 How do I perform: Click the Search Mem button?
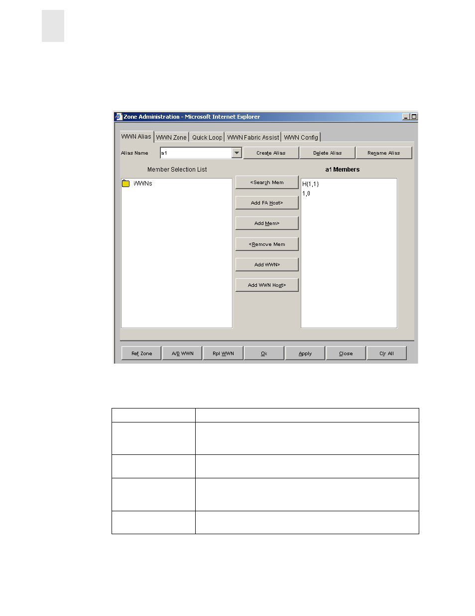267,183
